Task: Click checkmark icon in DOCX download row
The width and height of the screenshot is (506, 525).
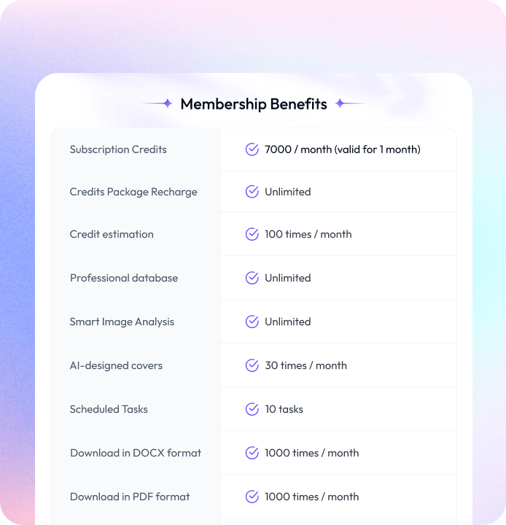Action: coord(252,453)
